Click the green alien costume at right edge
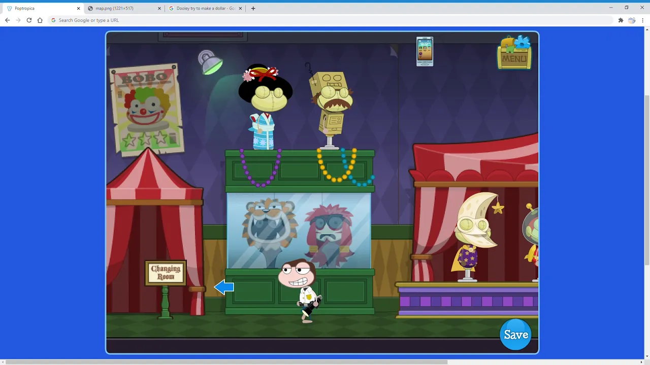Image resolution: width=650 pixels, height=365 pixels. point(531,242)
